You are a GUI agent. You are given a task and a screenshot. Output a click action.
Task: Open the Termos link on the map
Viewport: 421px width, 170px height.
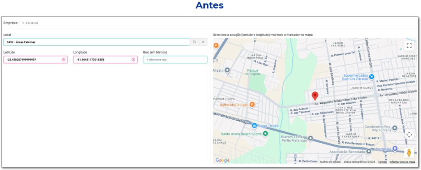pyautogui.click(x=382, y=162)
